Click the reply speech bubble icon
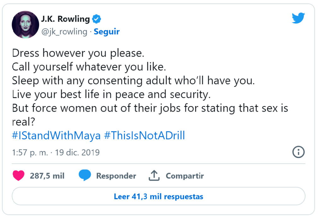323x219 pixels. pyautogui.click(x=85, y=176)
